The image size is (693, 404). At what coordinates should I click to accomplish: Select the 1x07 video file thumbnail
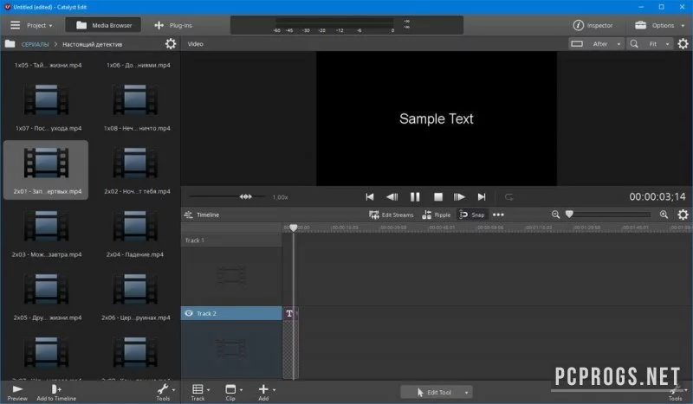[47, 99]
